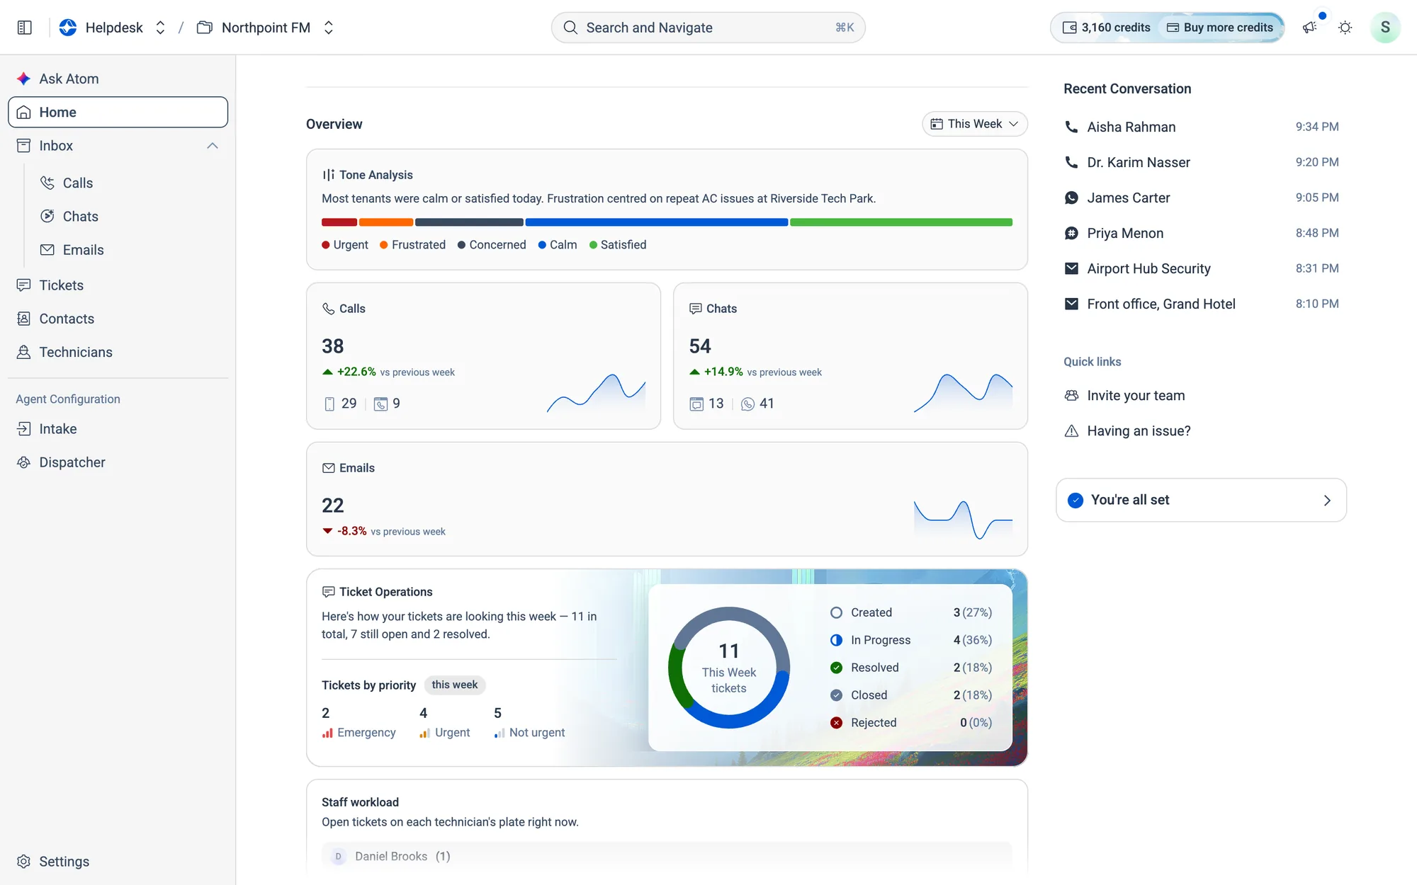This screenshot has width=1417, height=885.
Task: Open Dr. Karim Nasser conversation
Action: (x=1202, y=162)
